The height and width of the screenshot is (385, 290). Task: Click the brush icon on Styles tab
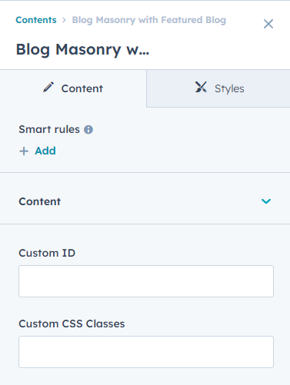tap(201, 87)
